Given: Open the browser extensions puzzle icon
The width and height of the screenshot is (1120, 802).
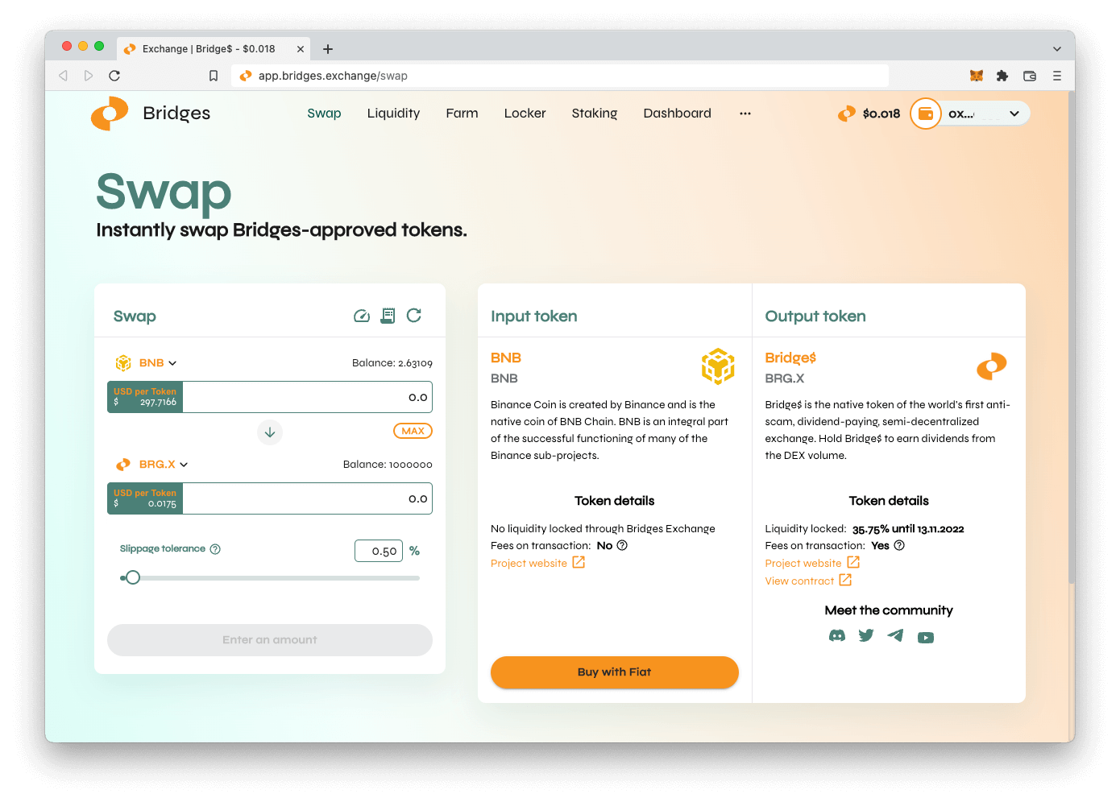Looking at the screenshot, I should (1002, 76).
